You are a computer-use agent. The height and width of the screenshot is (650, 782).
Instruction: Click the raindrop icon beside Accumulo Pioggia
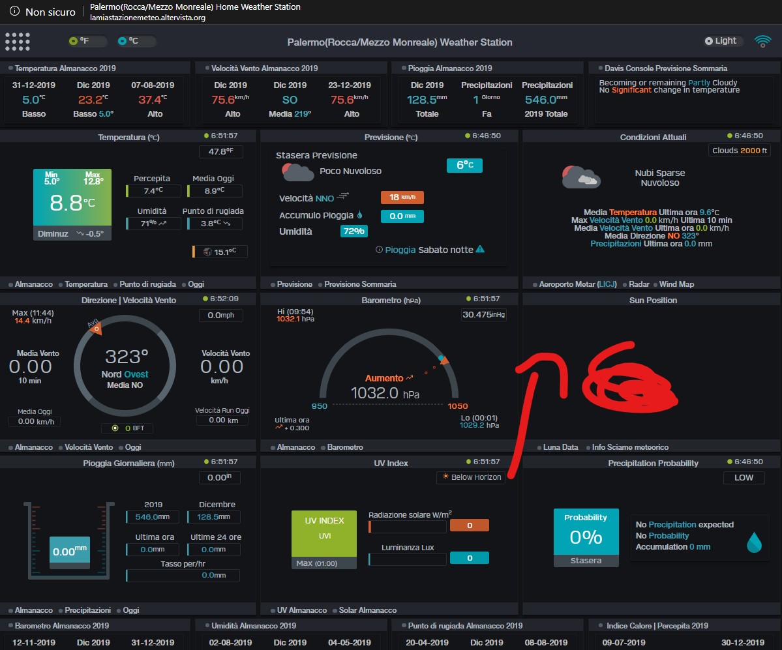tap(359, 215)
